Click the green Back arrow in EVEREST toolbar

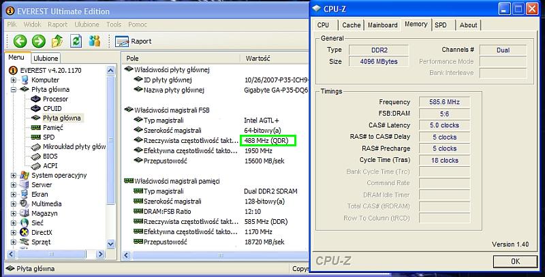pyautogui.click(x=20, y=41)
